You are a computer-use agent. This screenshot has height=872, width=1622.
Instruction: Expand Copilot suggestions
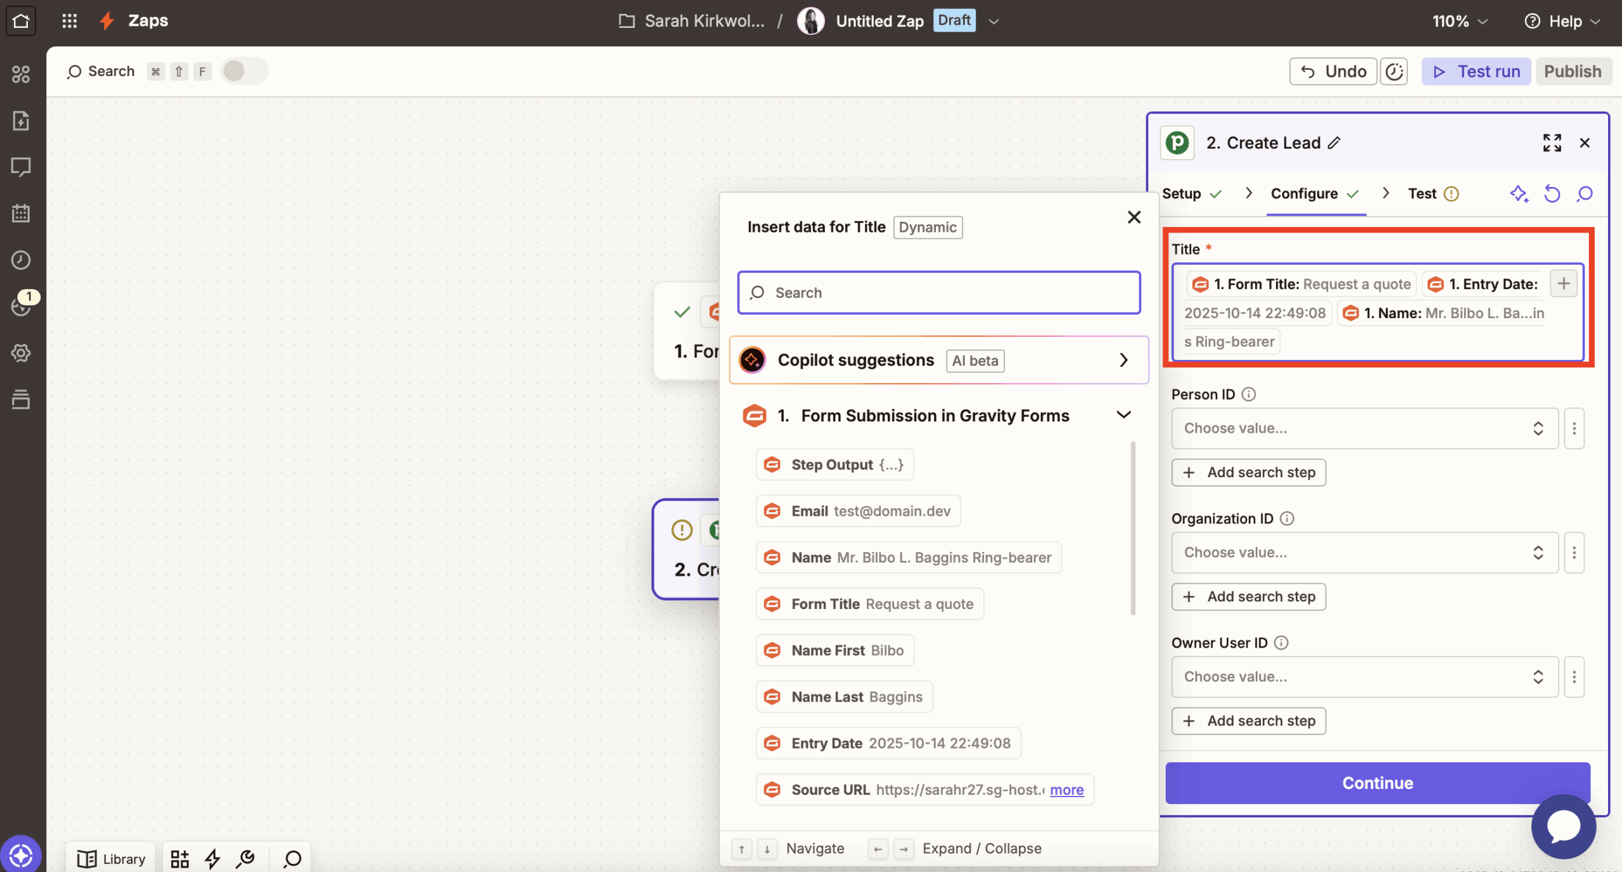point(1123,360)
